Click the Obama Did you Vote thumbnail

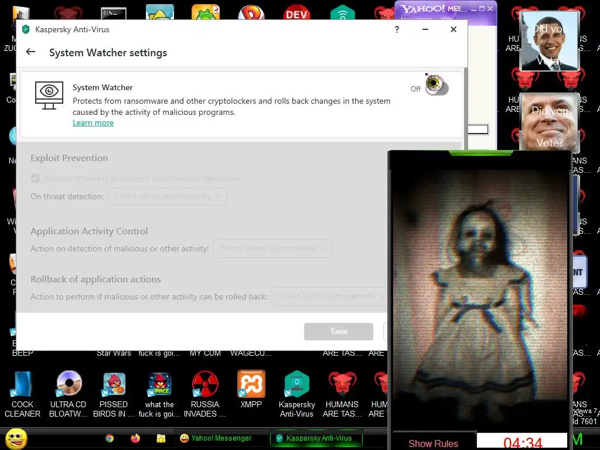pos(550,40)
